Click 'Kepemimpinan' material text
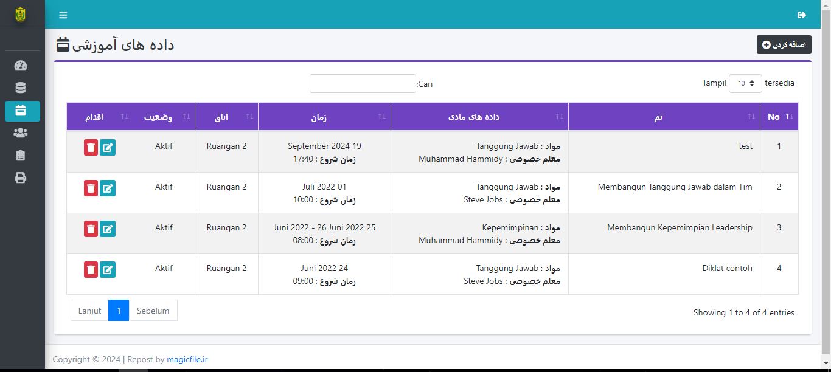 click(x=510, y=227)
